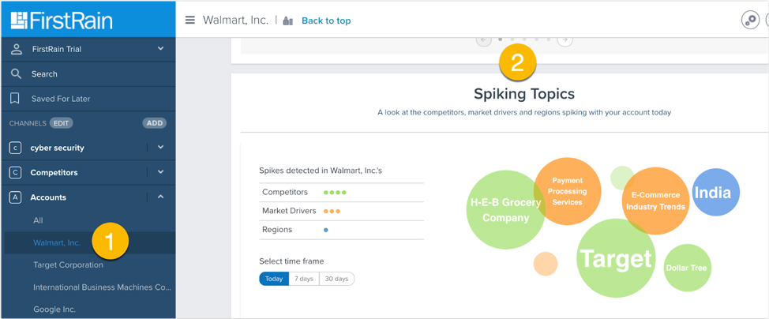Select the Competitors channel
The image size is (769, 319).
54,172
